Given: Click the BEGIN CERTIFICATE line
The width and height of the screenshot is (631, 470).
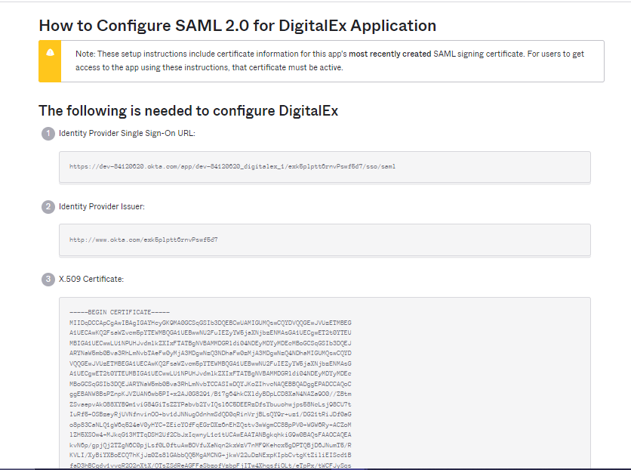Looking at the screenshot, I should 119,311.
